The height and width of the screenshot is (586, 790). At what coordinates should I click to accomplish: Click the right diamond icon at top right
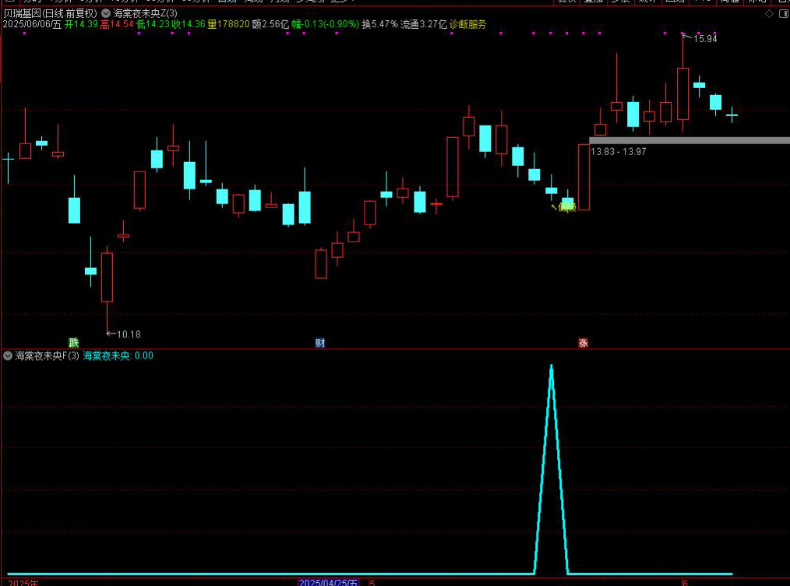coord(782,13)
